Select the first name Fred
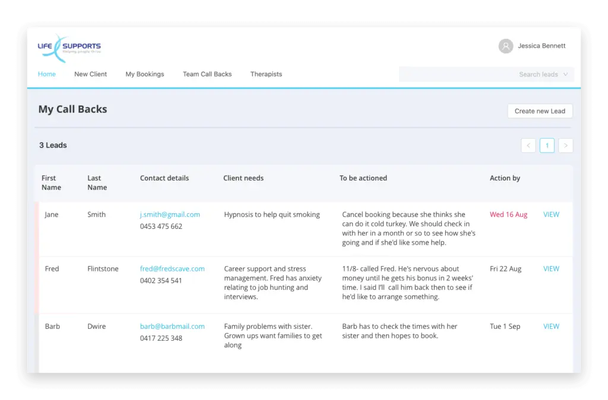This screenshot has height=400, width=608. point(52,268)
